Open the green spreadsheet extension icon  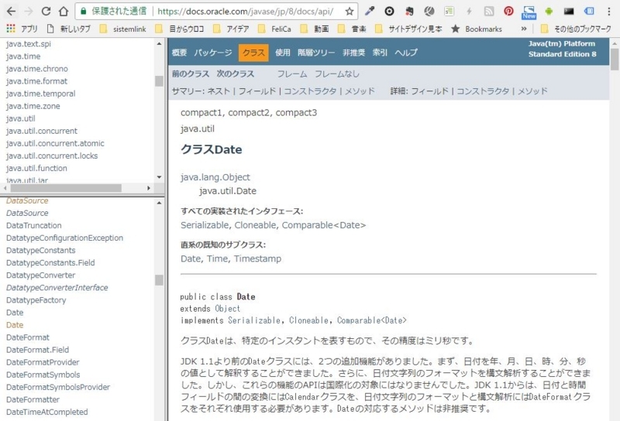click(449, 11)
